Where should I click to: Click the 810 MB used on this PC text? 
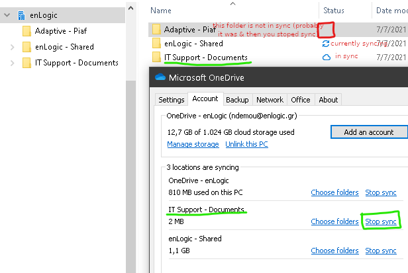[x=205, y=192]
